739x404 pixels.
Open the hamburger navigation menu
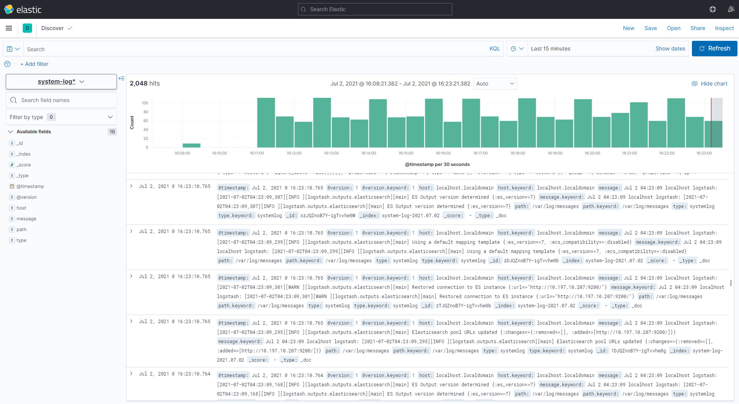point(9,28)
